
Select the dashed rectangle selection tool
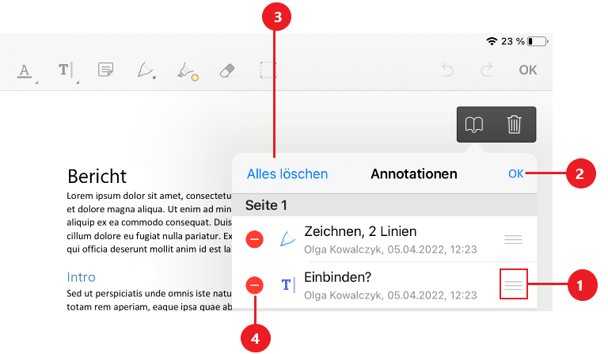pyautogui.click(x=268, y=70)
